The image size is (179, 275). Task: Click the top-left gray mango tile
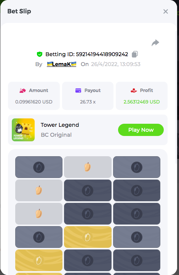click(x=39, y=167)
